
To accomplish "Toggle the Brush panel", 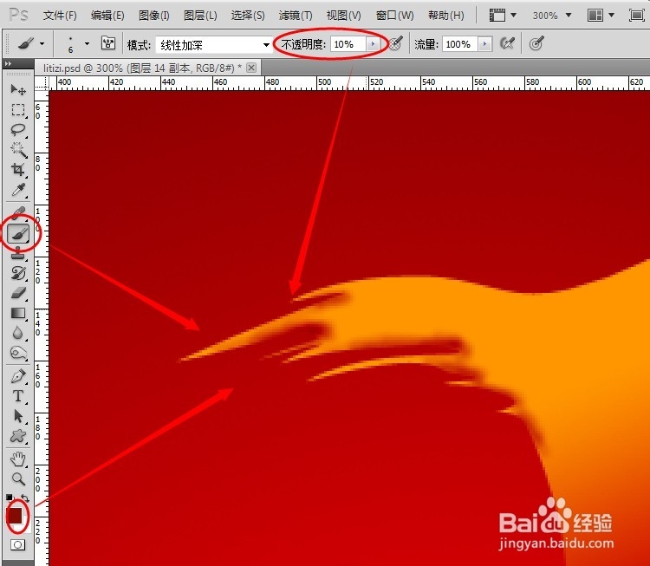I will point(108,43).
